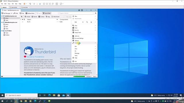Image resolution: width=184 pixels, height=103 pixels.
Task: Click the VMware pause button
Action: tap(24, 4)
